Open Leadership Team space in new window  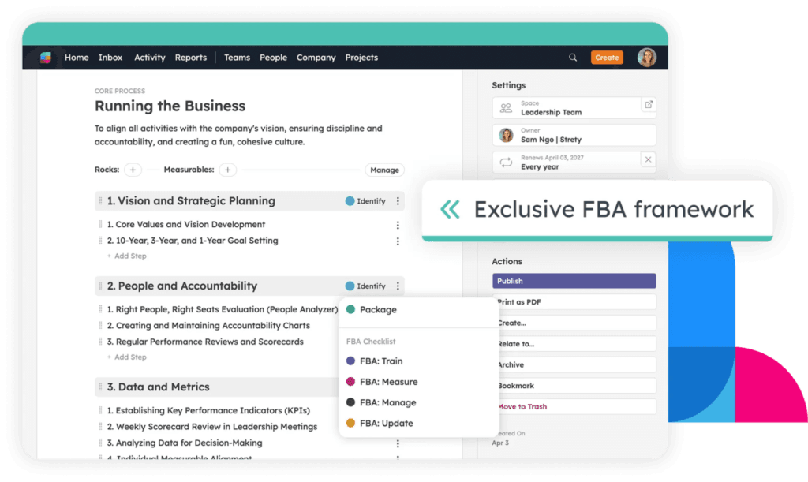pos(649,103)
